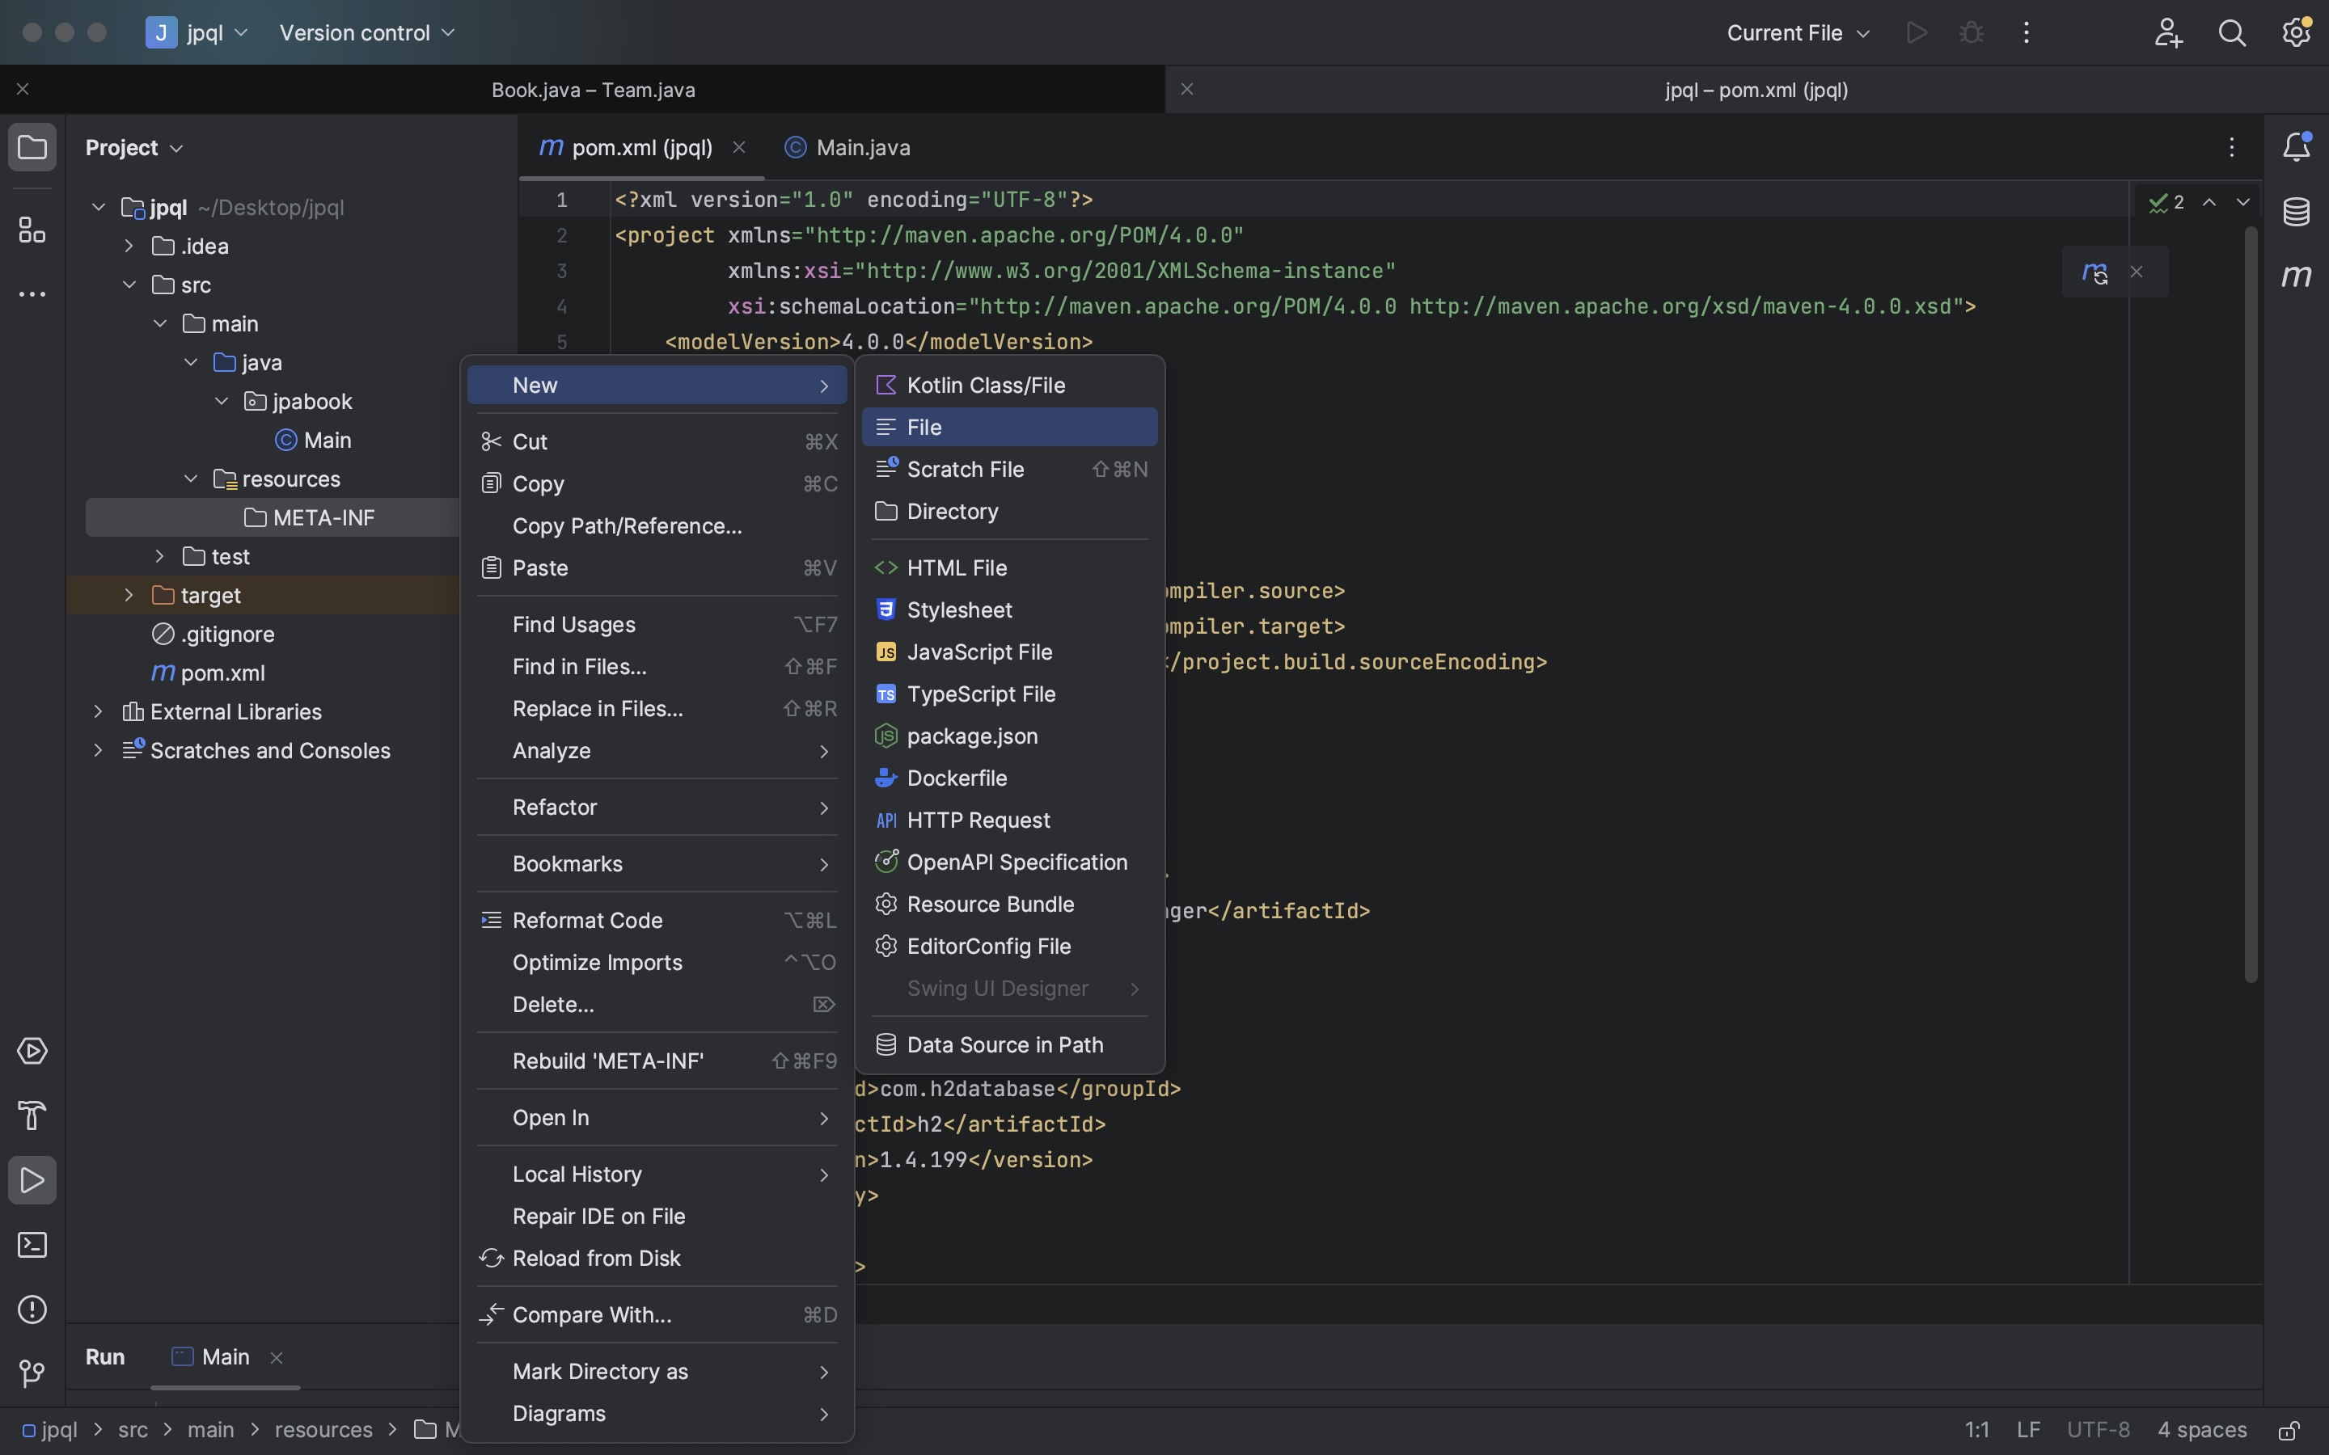Screen dimensions: 2329x1455
Task: Open the Structure tool window icon
Action: (32, 230)
